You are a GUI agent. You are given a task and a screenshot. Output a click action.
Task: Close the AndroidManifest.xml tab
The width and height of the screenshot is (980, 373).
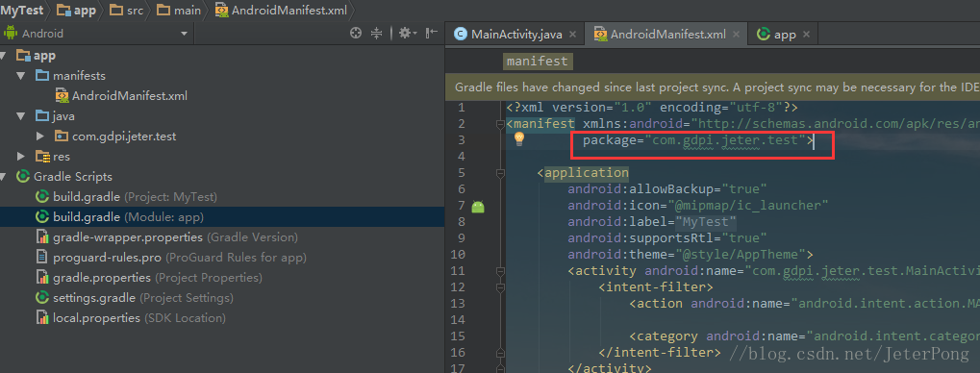(736, 35)
